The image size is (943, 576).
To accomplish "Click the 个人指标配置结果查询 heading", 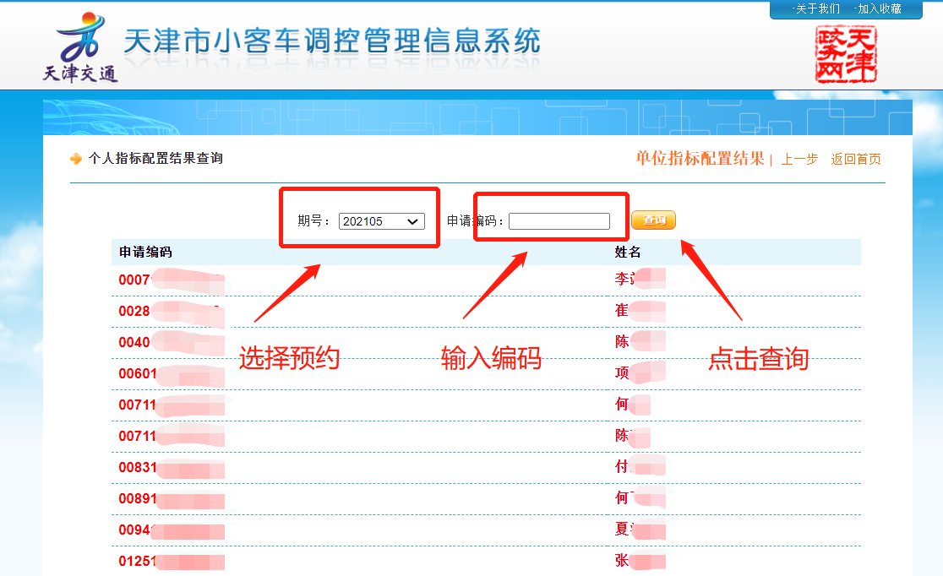I will tap(155, 158).
